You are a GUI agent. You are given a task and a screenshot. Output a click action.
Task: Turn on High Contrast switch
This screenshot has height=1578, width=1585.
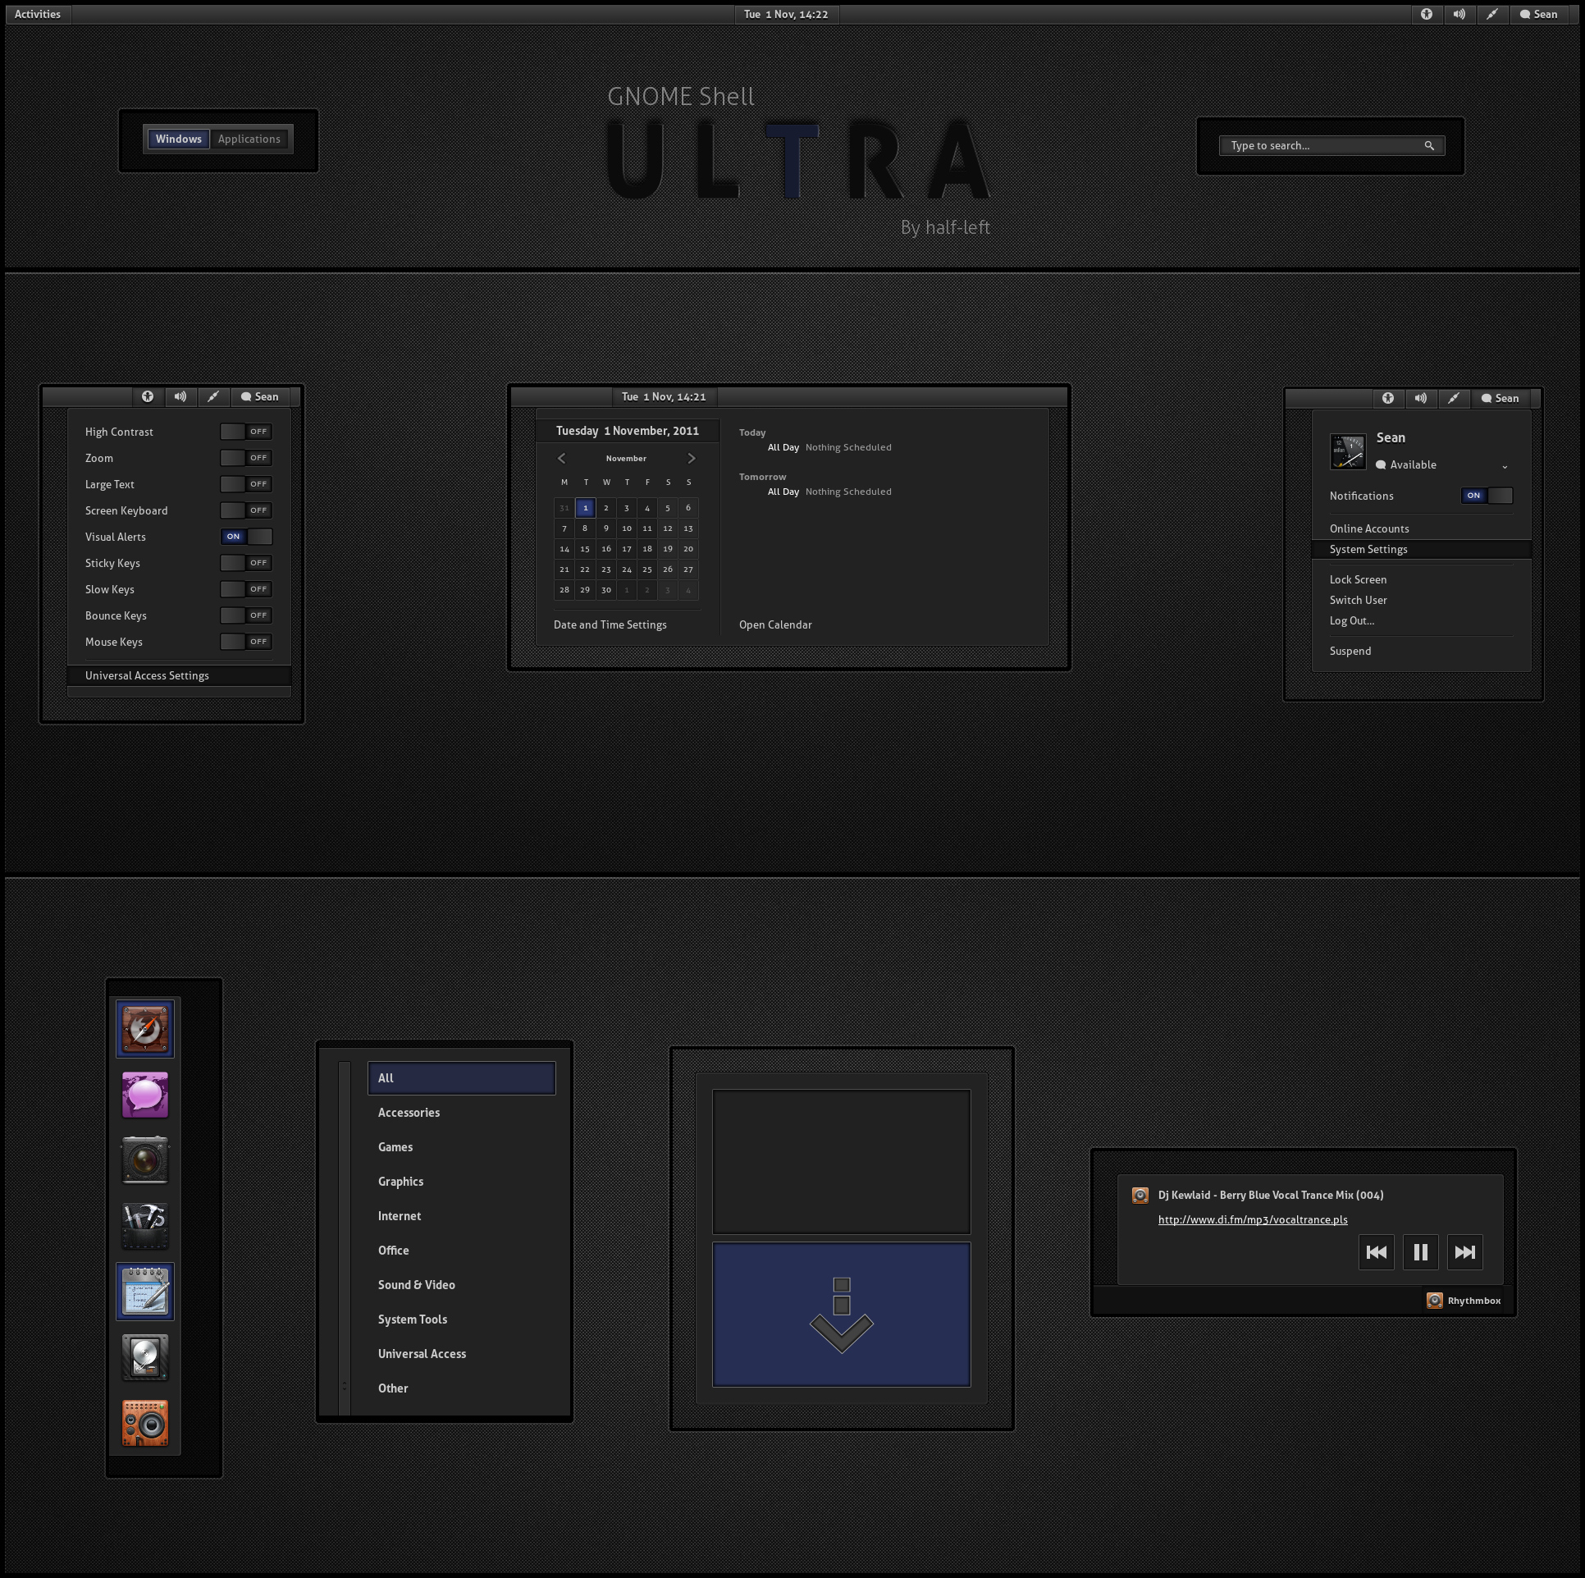click(x=246, y=432)
